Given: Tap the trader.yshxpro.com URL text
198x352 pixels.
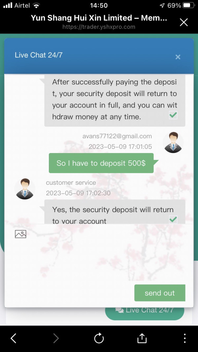Looking at the screenshot, I should tap(99, 27).
